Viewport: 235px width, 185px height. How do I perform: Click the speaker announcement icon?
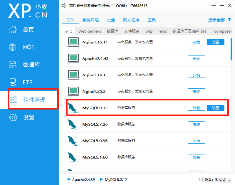(64, 6)
